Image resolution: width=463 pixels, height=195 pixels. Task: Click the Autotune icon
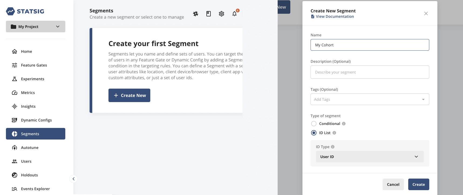click(15, 148)
